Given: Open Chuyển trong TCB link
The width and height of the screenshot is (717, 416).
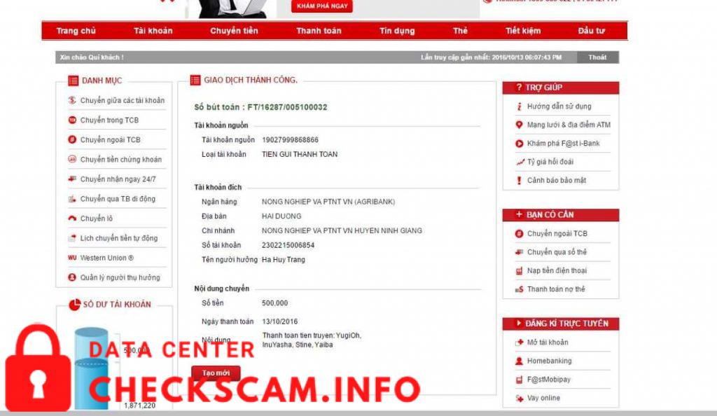Looking at the screenshot, I should point(109,120).
